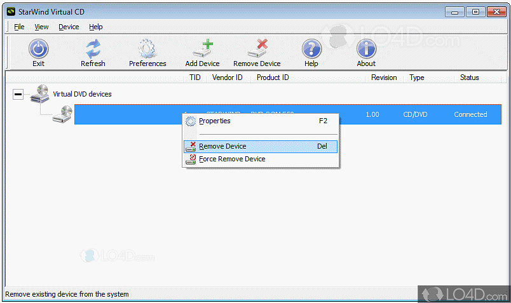Image resolution: width=511 pixels, height=303 pixels.
Task: Click the StarWind app icon in title bar
Action: (11, 11)
